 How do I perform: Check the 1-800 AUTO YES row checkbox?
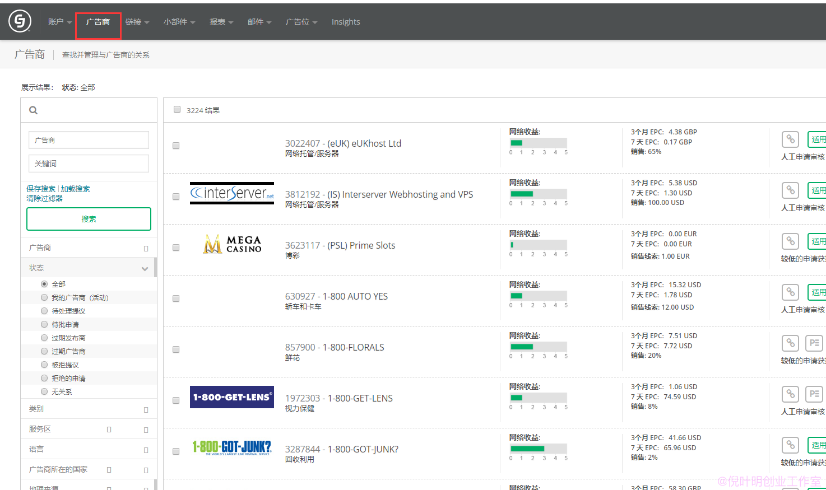click(176, 298)
